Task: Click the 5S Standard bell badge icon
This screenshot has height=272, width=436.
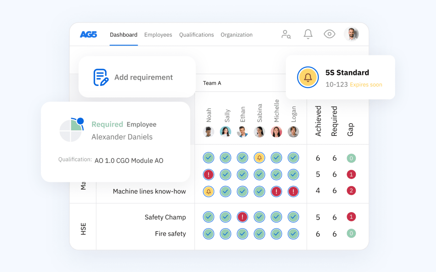Action: coord(308,77)
